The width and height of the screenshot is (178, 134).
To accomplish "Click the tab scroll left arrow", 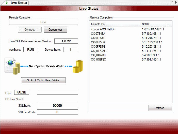I will (172, 2).
